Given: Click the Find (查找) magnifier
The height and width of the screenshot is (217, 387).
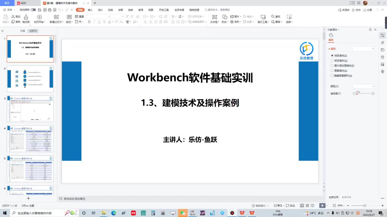Looking at the screenshot, I should point(275,17).
